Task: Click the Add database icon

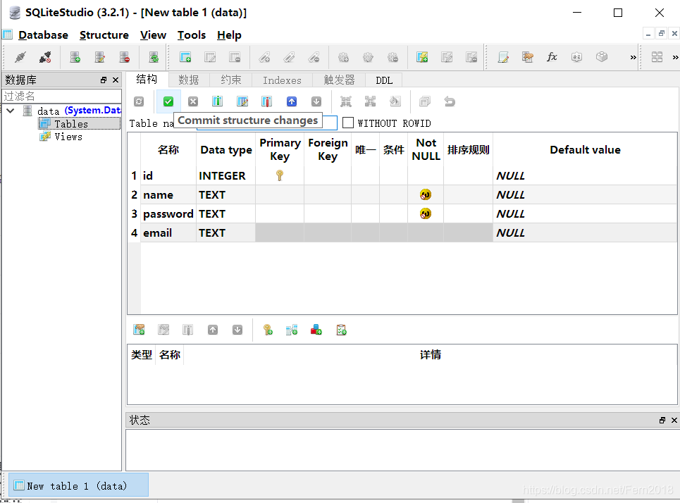Action: point(75,57)
